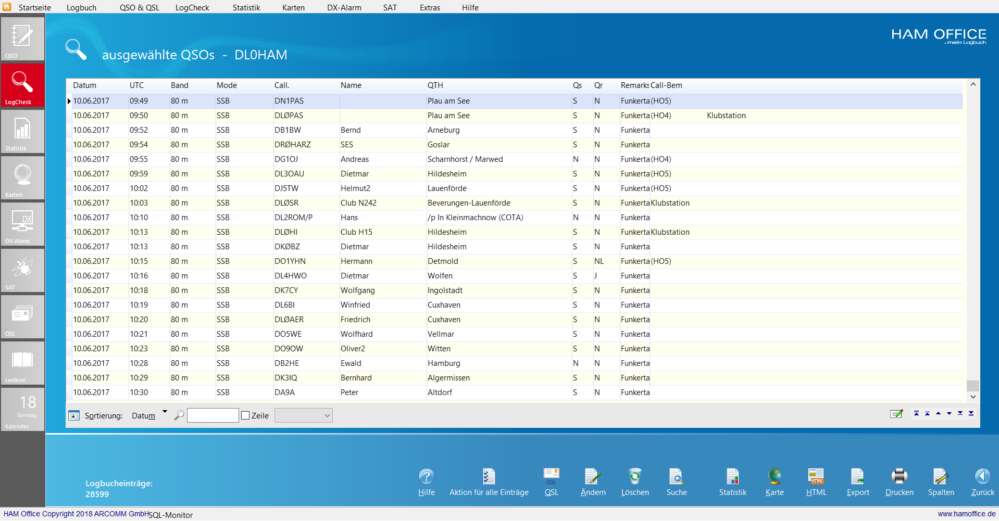999x521 pixels.
Task: Open the QSO & QSL menu
Action: pyautogui.click(x=139, y=7)
